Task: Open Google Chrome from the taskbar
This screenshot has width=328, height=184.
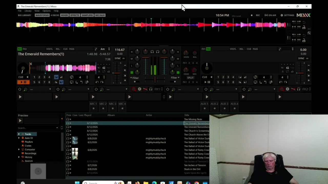Action: (x=197, y=183)
